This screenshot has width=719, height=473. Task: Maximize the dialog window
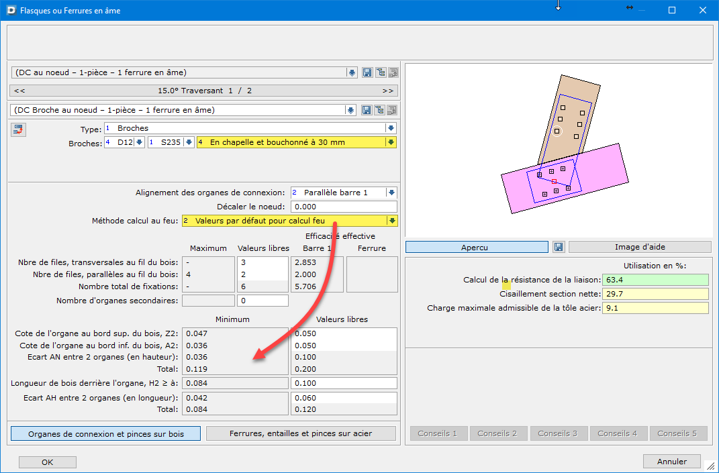[672, 10]
